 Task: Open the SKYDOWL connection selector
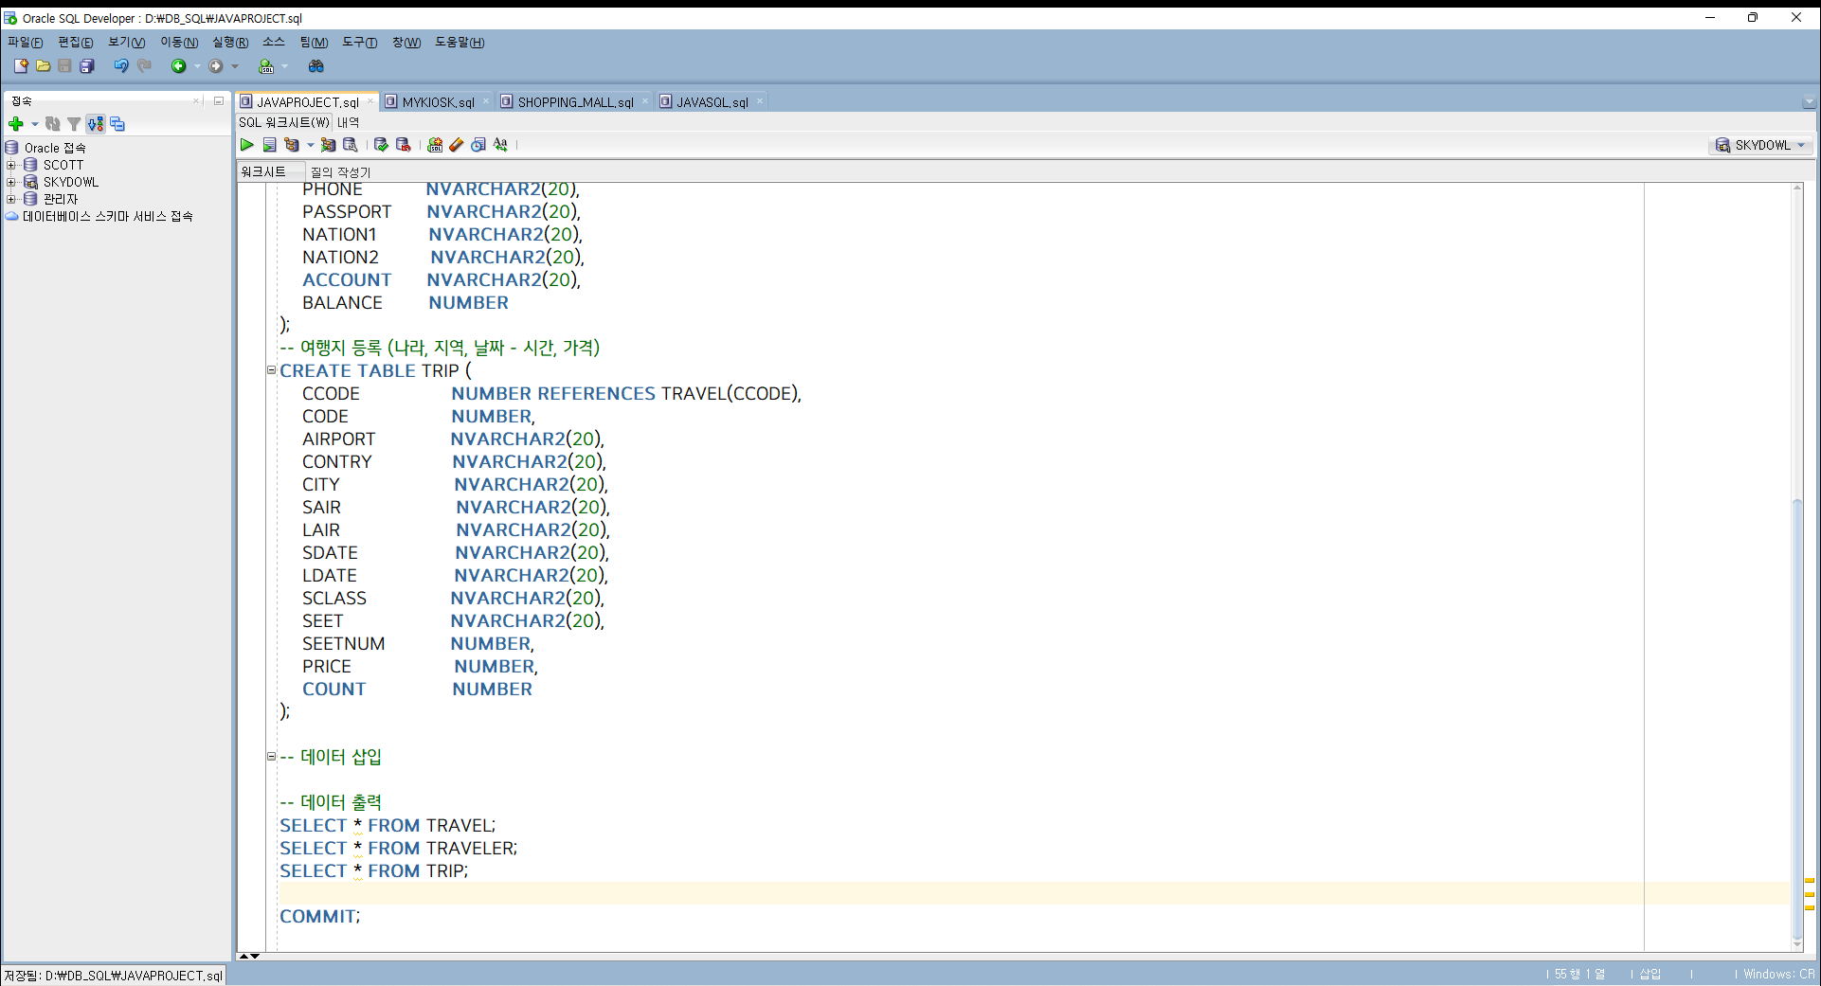[x=1762, y=145]
